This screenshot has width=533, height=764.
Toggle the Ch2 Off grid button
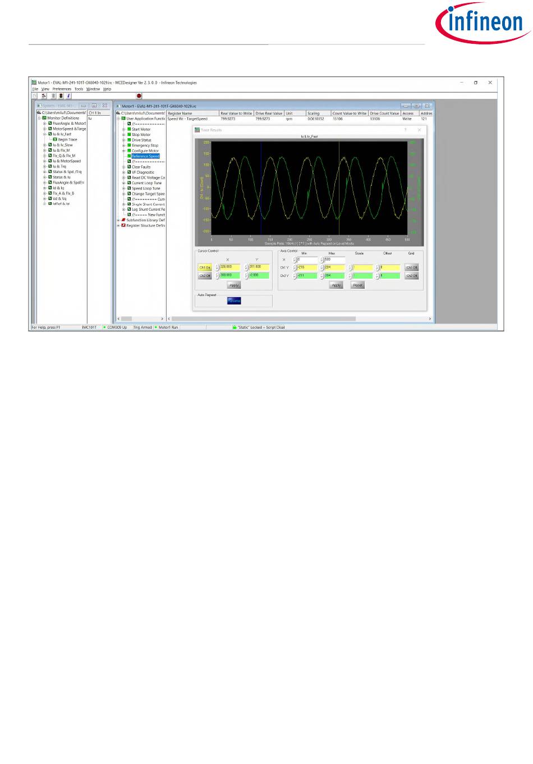point(412,276)
